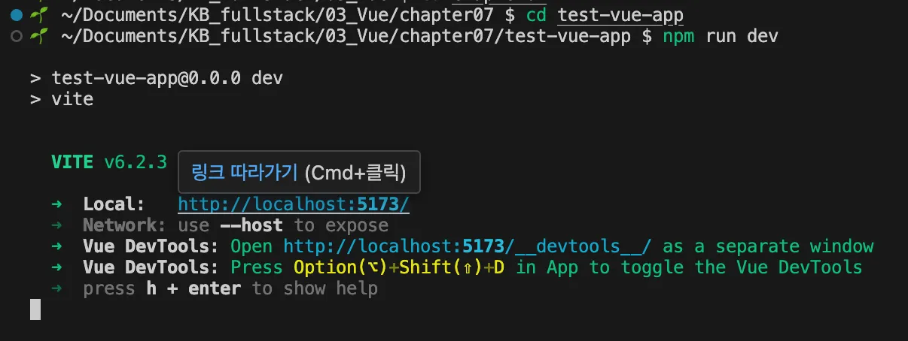This screenshot has width=908, height=341.
Task: Click the underlined test-vue-app folder name
Action: tap(620, 14)
